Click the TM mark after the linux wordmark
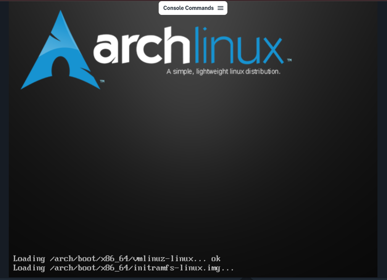This screenshot has height=280, width=387. pyautogui.click(x=289, y=60)
